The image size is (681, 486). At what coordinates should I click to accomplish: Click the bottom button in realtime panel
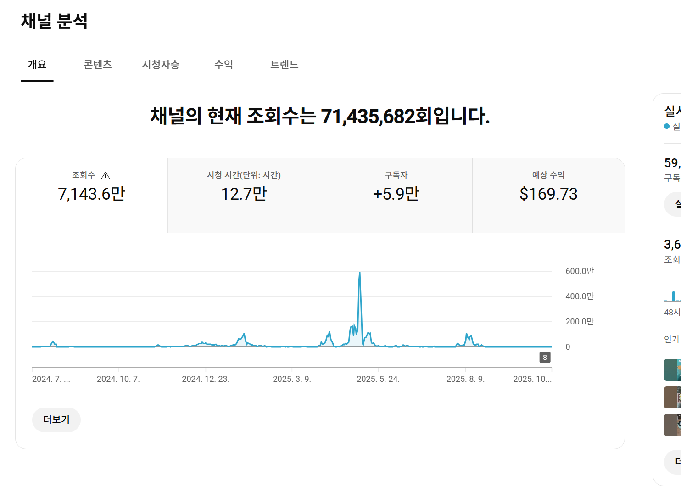pyautogui.click(x=674, y=462)
